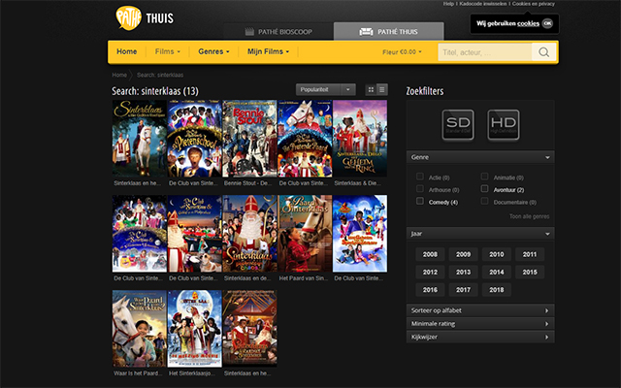
Task: Filter by year 2016
Action: 430,290
